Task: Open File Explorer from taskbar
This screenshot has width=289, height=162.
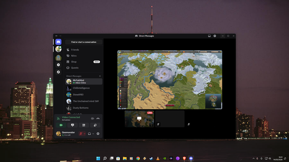Action: click(x=125, y=158)
